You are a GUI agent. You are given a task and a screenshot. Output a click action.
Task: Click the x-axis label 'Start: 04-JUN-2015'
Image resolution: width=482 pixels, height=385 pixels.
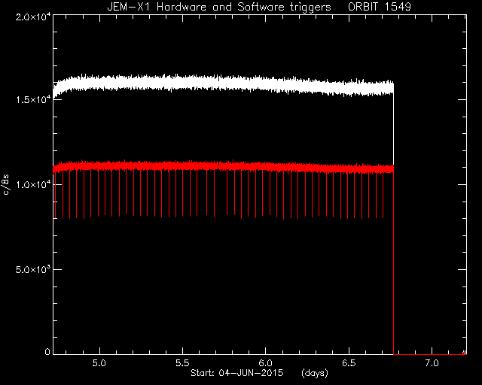point(236,373)
